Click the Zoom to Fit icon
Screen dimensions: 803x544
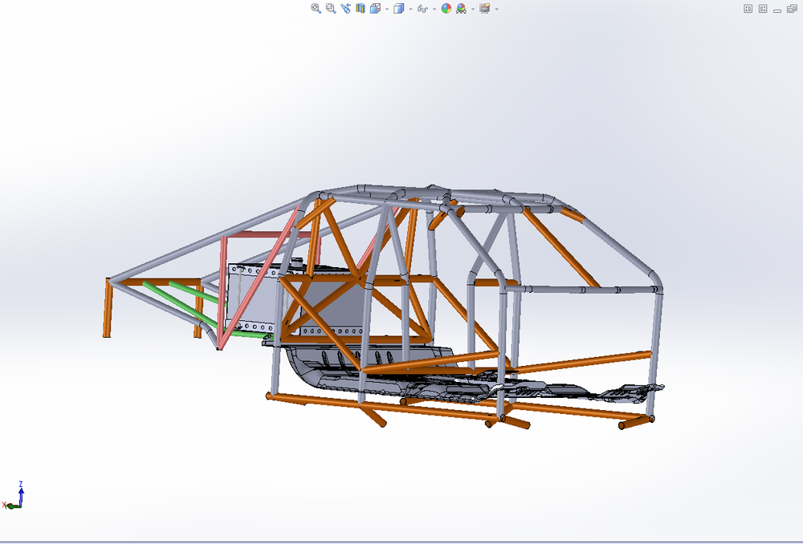pyautogui.click(x=316, y=8)
